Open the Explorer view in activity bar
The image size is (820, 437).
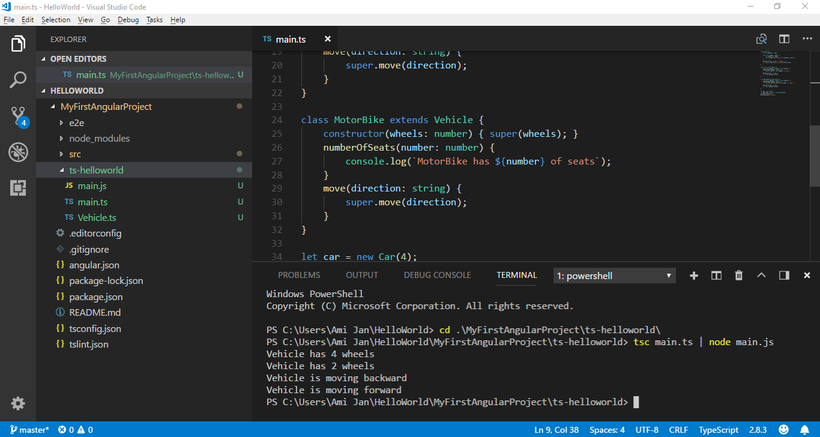click(18, 44)
